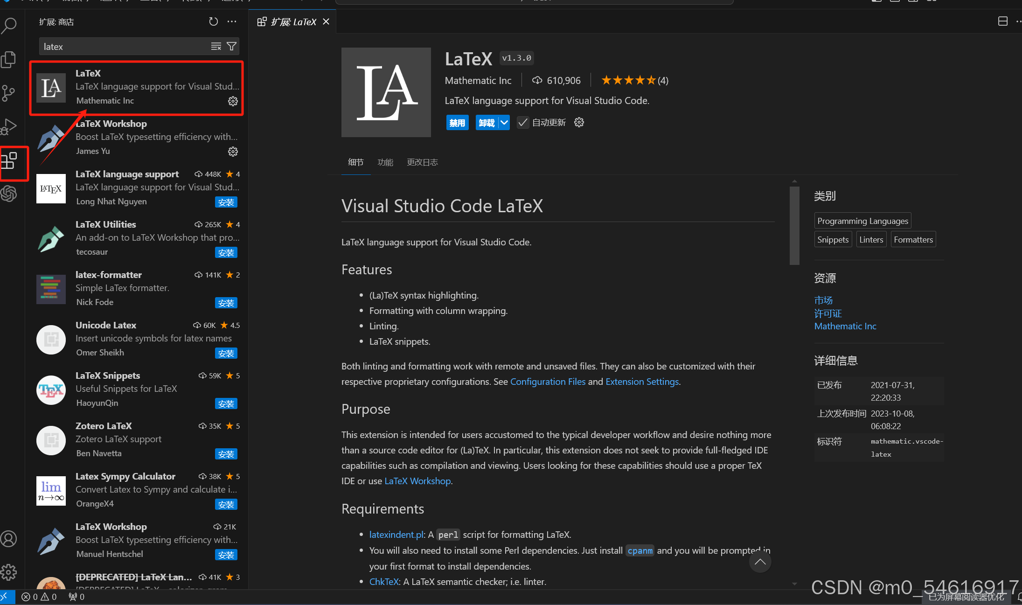Expand the 卸载 button dropdown arrow
This screenshot has width=1022, height=605.
coord(504,122)
